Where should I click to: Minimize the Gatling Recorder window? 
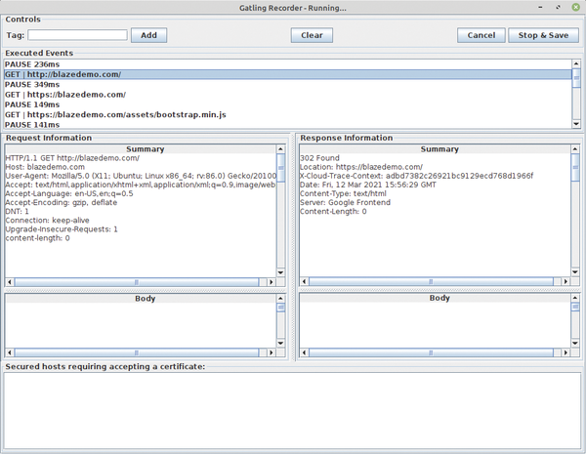click(540, 7)
